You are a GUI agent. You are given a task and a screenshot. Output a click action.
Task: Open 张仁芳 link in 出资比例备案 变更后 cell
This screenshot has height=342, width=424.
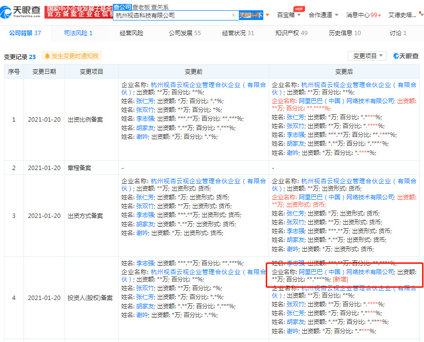[x=296, y=117]
